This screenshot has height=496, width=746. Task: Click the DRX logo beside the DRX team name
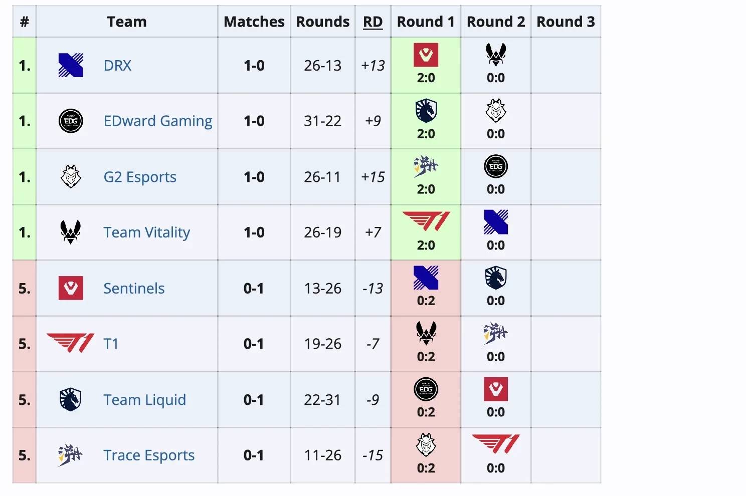(x=71, y=65)
